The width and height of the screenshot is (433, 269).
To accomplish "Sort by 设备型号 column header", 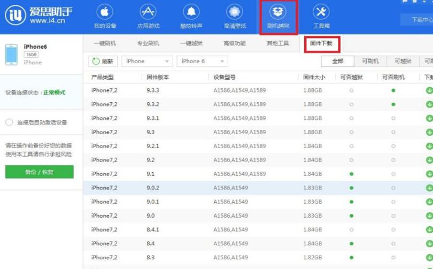I will point(225,78).
